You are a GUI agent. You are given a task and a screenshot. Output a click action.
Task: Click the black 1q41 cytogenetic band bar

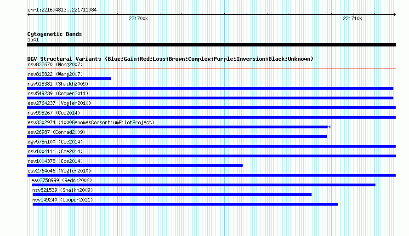[x=211, y=45]
